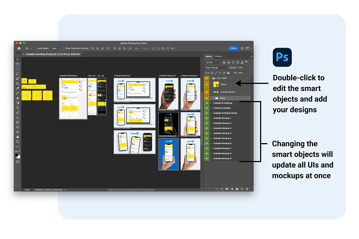Enable Show Transform Controls checkbox
This screenshot has height=239, width=359.
(x=63, y=48)
